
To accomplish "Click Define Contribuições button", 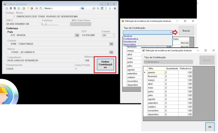I will point(105,64).
